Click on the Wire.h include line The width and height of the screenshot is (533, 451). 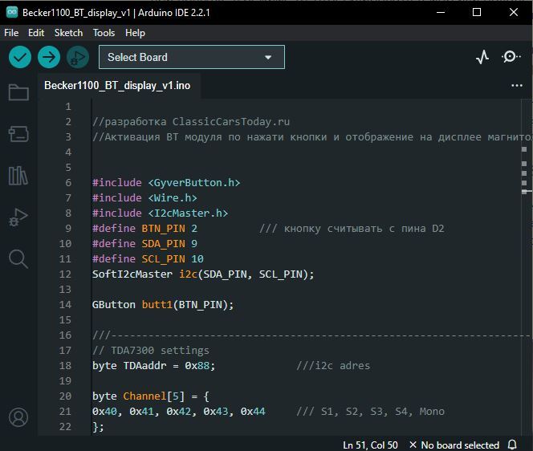tap(144, 197)
